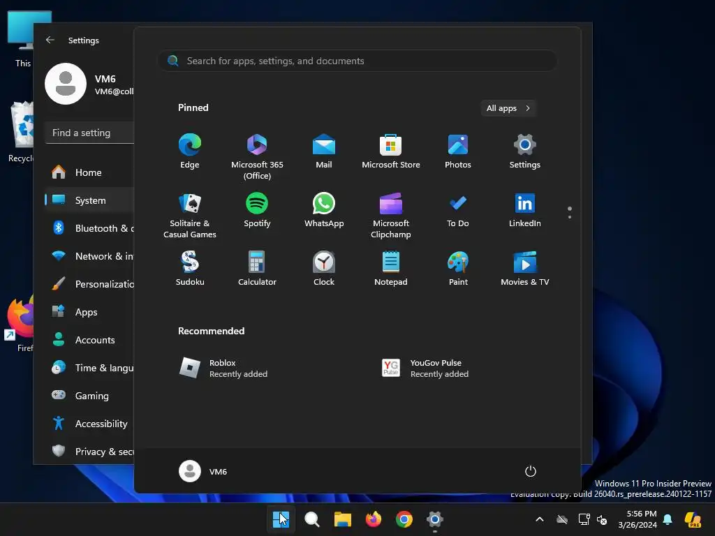The height and width of the screenshot is (536, 715).
Task: Open the Mail app
Action: (x=324, y=151)
